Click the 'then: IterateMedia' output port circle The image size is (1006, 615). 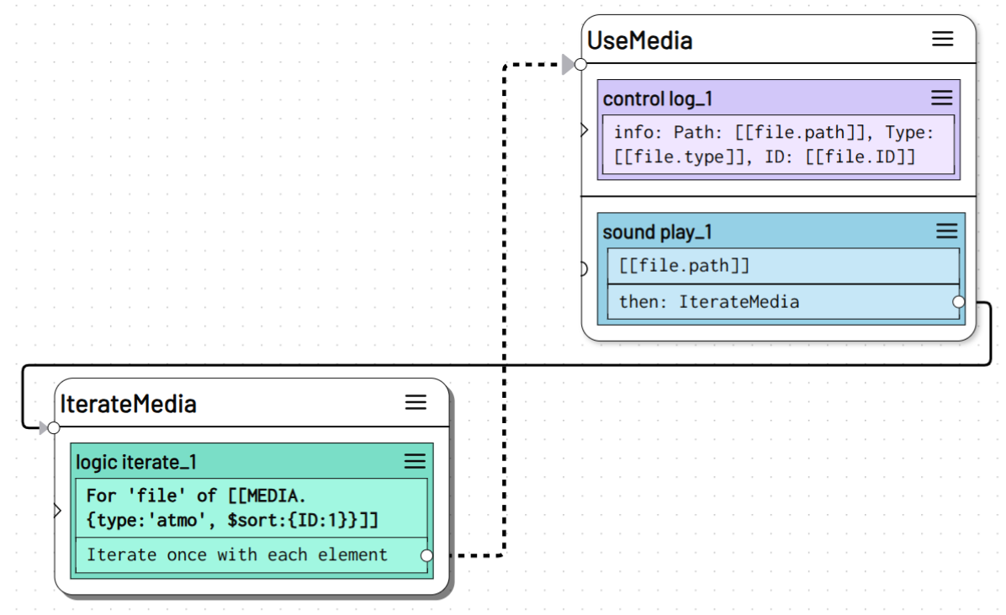click(957, 301)
